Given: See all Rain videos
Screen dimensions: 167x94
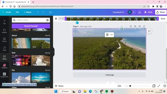Looking at the screenshot, I should pos(47,53).
